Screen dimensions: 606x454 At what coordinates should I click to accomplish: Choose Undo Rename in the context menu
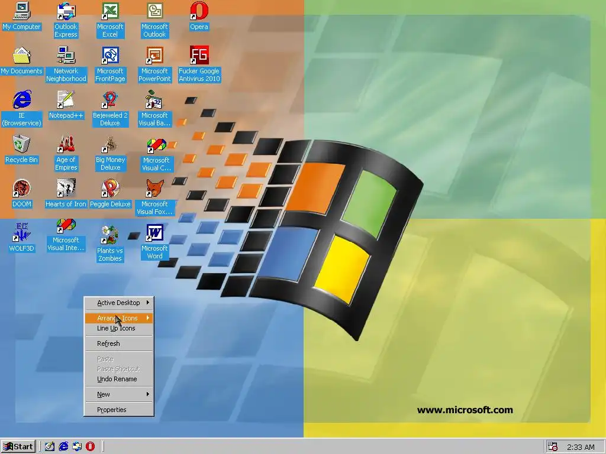[119, 379]
